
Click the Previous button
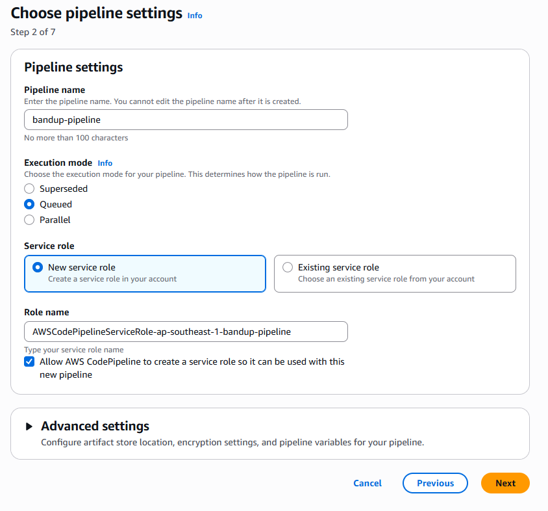(434, 483)
